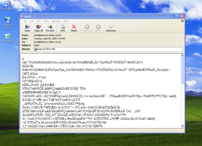Click the To address linda@lebanon-online.com.lb
202x146 pixels.
[47, 42]
